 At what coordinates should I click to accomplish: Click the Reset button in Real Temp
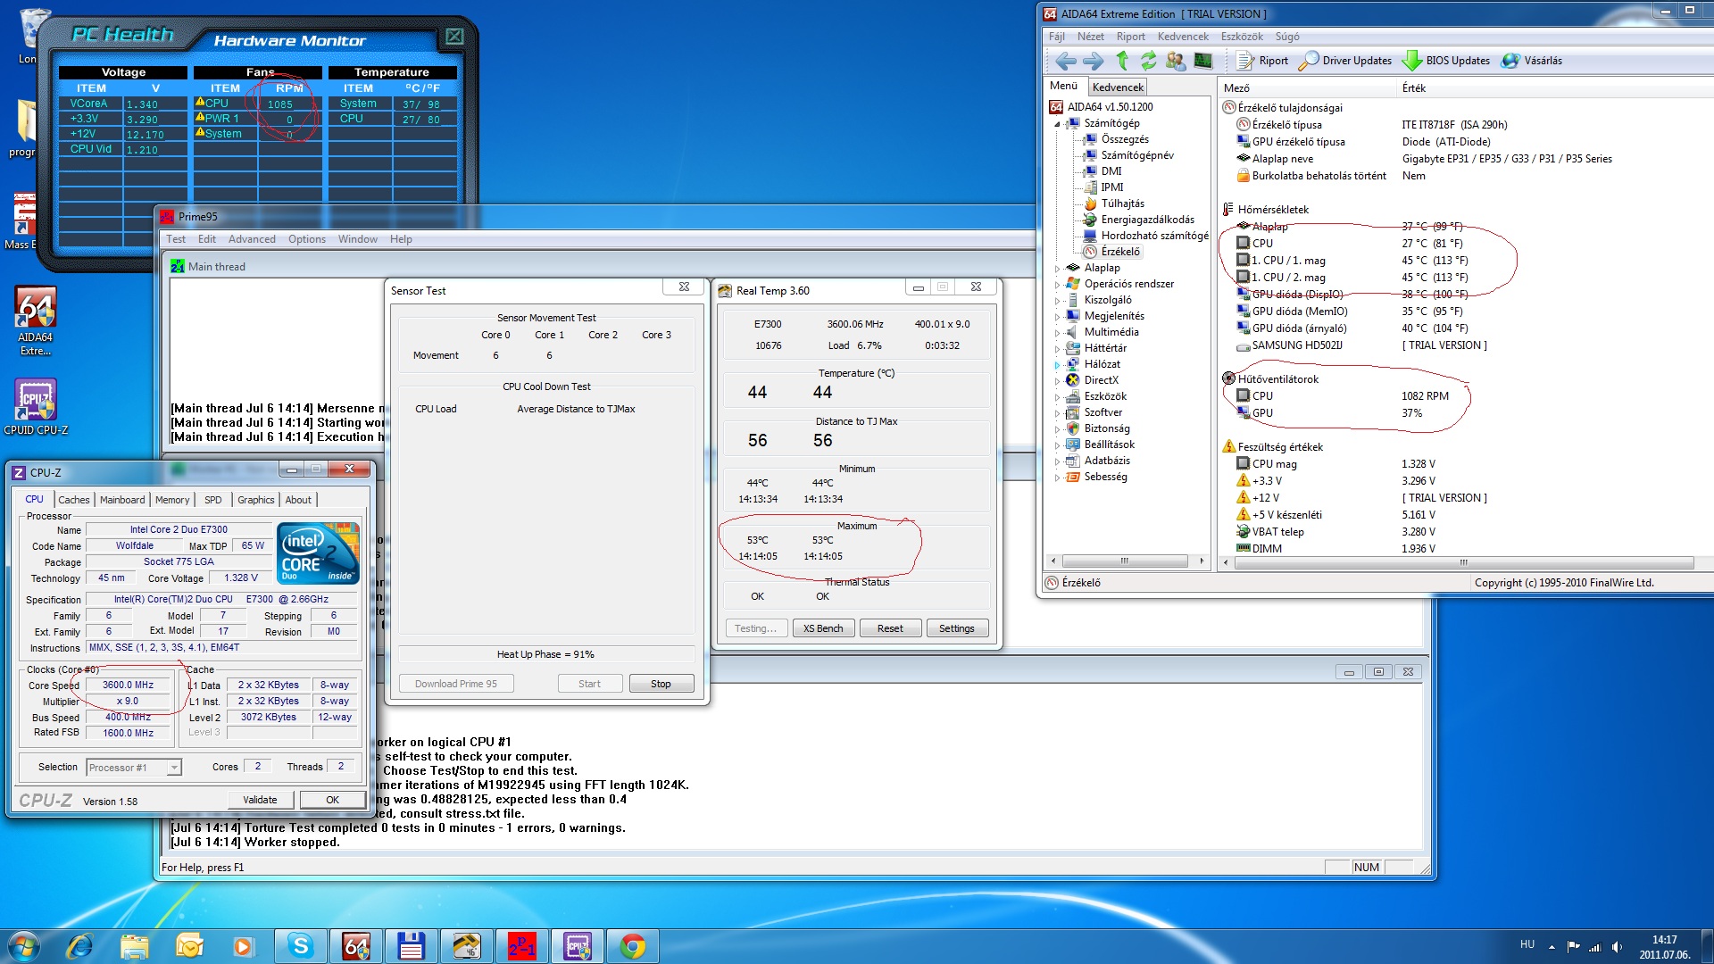pyautogui.click(x=890, y=628)
